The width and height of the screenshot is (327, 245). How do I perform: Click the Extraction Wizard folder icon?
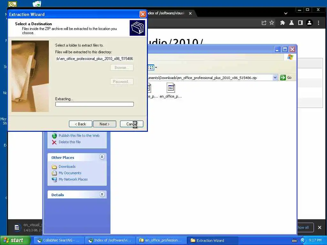tap(137, 28)
